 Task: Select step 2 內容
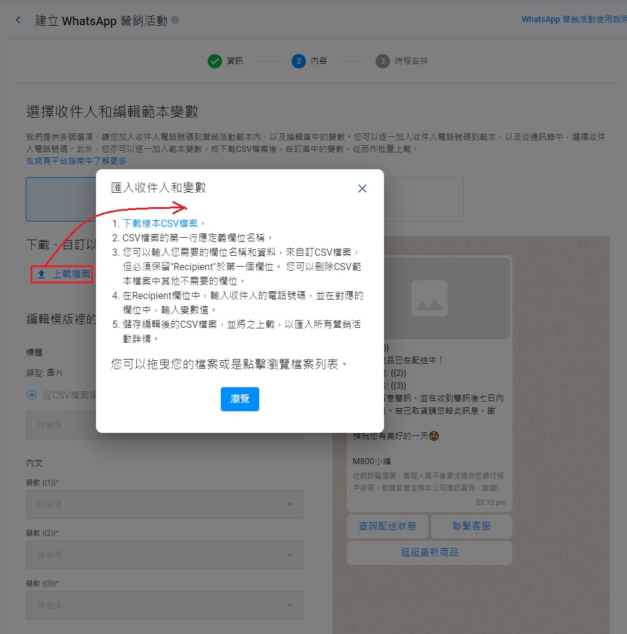309,61
